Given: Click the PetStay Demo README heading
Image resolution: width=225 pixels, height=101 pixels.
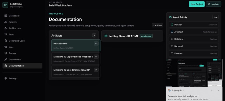Looking at the screenshot, I should [123, 36].
